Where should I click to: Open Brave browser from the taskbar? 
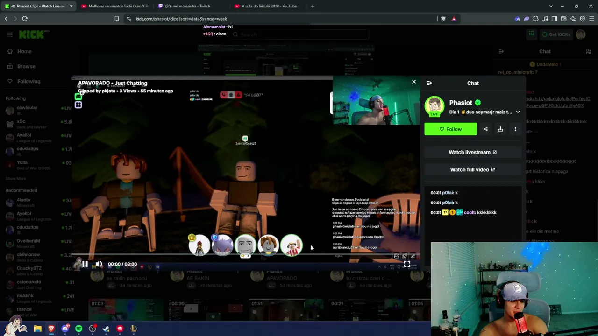51,329
